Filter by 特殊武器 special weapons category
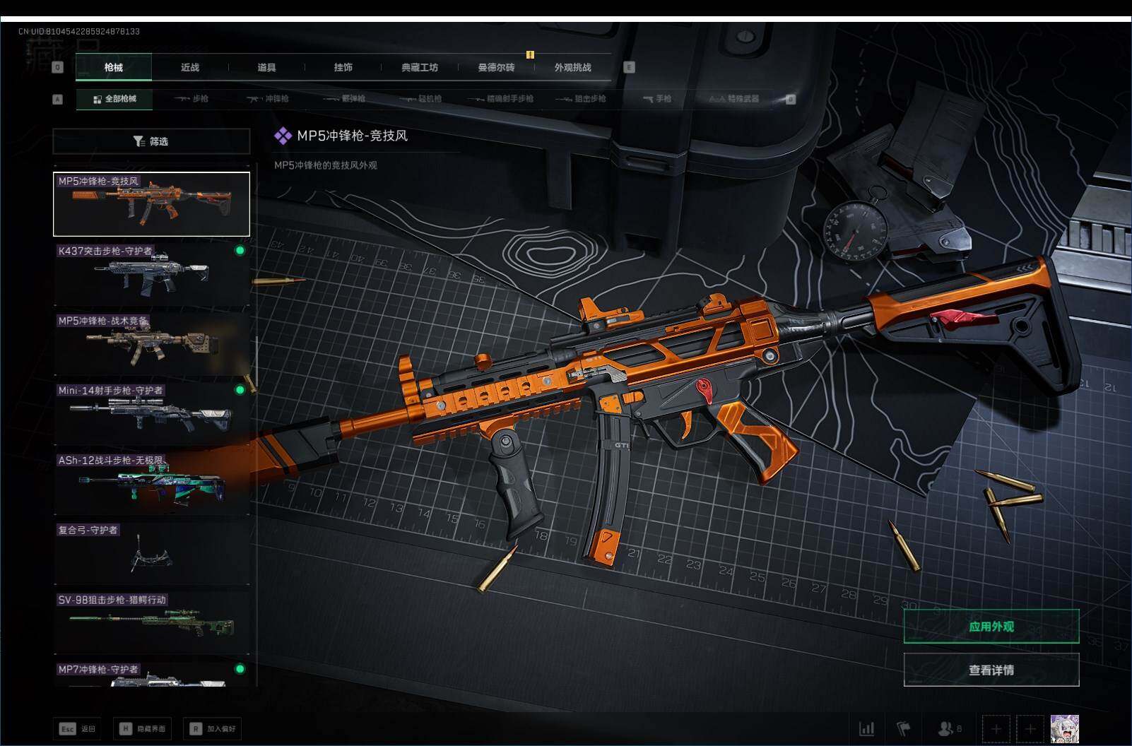Image resolution: width=1132 pixels, height=746 pixels. pyautogui.click(x=734, y=99)
